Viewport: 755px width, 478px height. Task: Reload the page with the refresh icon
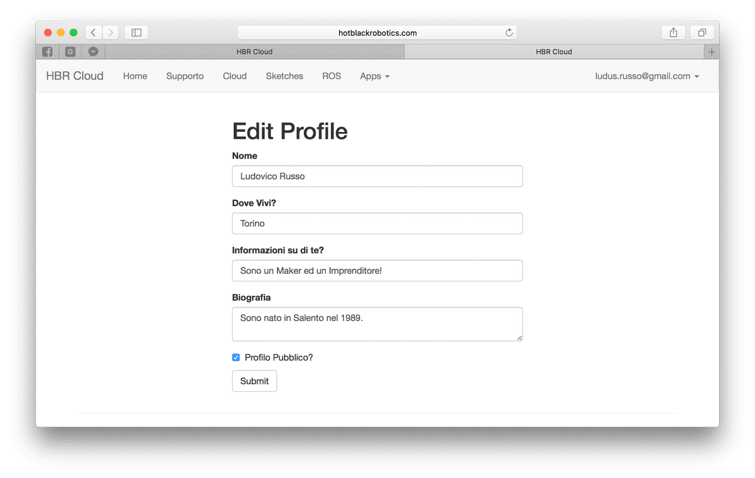[509, 33]
